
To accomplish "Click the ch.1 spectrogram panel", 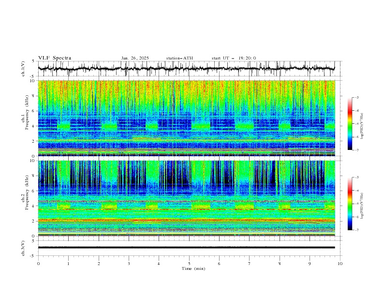I will pyautogui.click(x=186, y=118).
